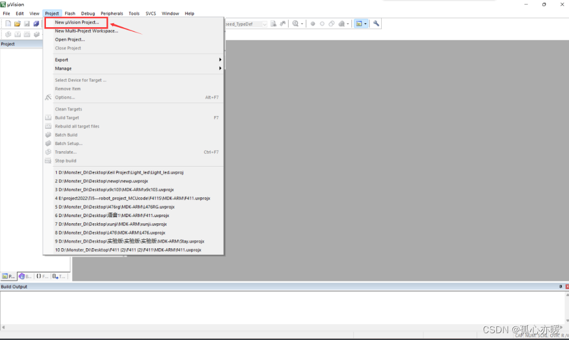Open the Help menu
Image resolution: width=569 pixels, height=340 pixels.
pyautogui.click(x=189, y=14)
